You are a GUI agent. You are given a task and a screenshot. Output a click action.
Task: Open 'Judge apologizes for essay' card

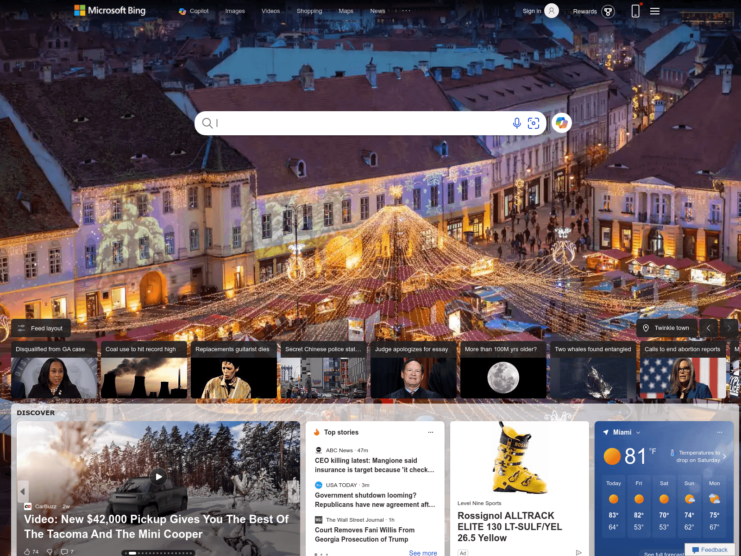414,370
